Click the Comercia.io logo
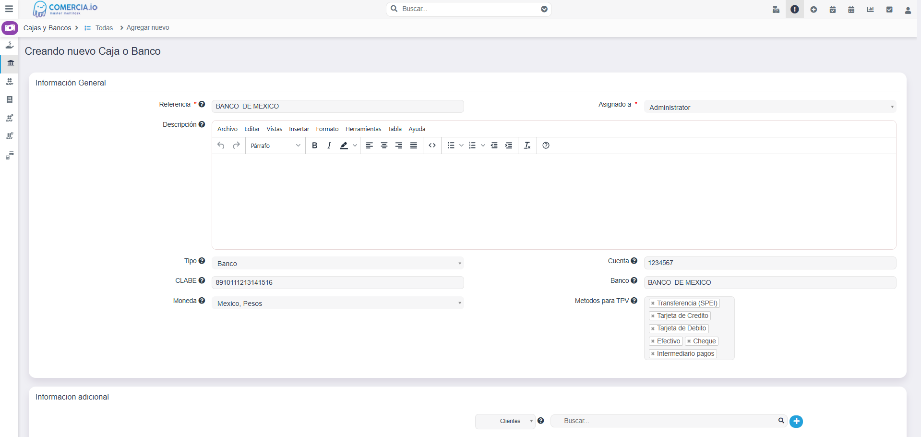This screenshot has height=437, width=921. pos(65,9)
